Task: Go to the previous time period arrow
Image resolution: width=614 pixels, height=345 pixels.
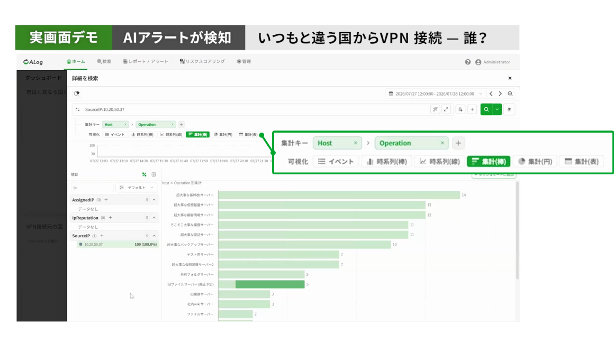Action: tap(491, 94)
